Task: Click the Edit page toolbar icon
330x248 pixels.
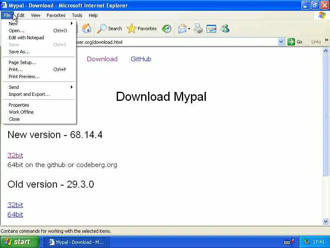Action: tap(211, 29)
